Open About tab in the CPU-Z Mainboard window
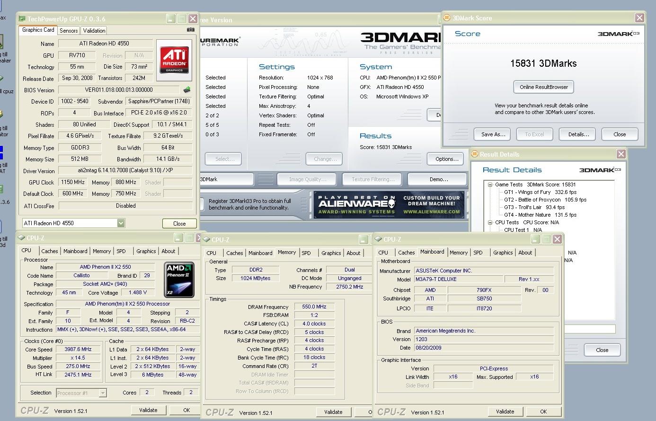The height and width of the screenshot is (421, 656). (x=525, y=253)
